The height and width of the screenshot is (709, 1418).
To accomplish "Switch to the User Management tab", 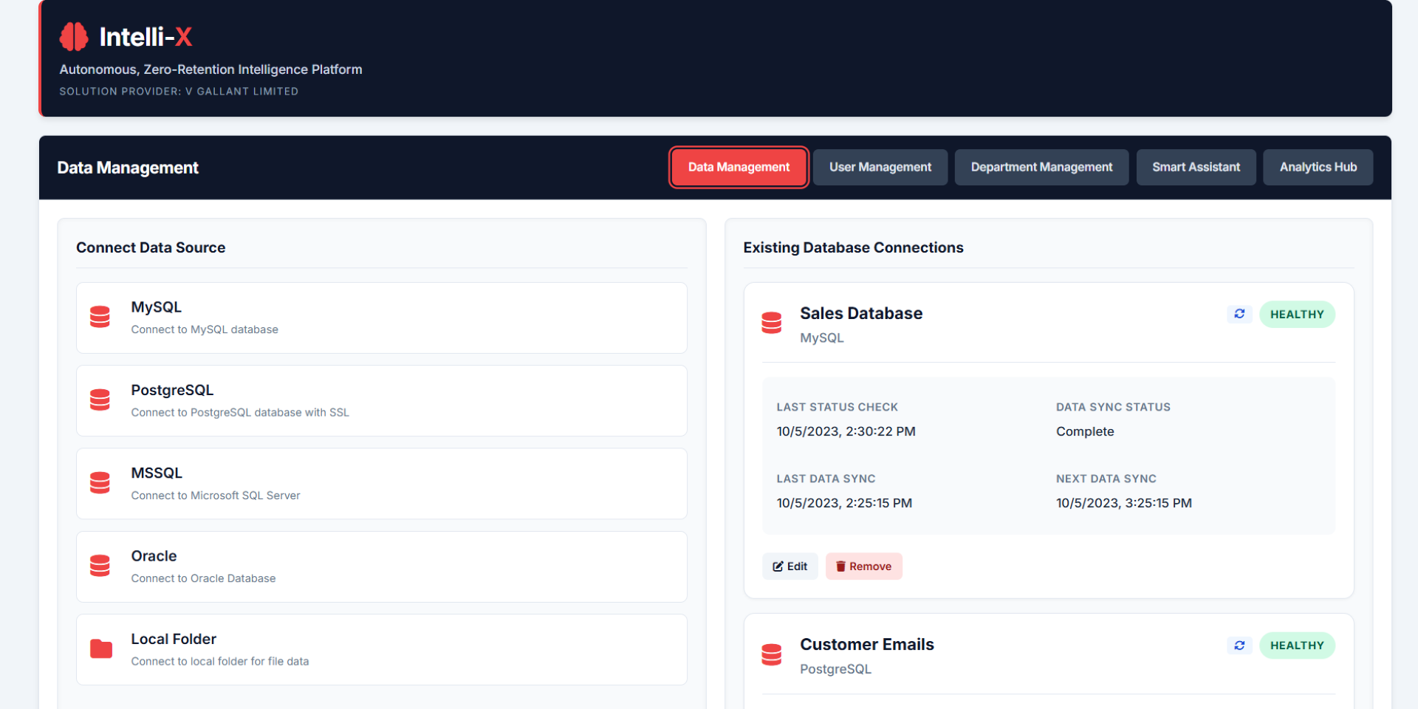I will point(880,167).
